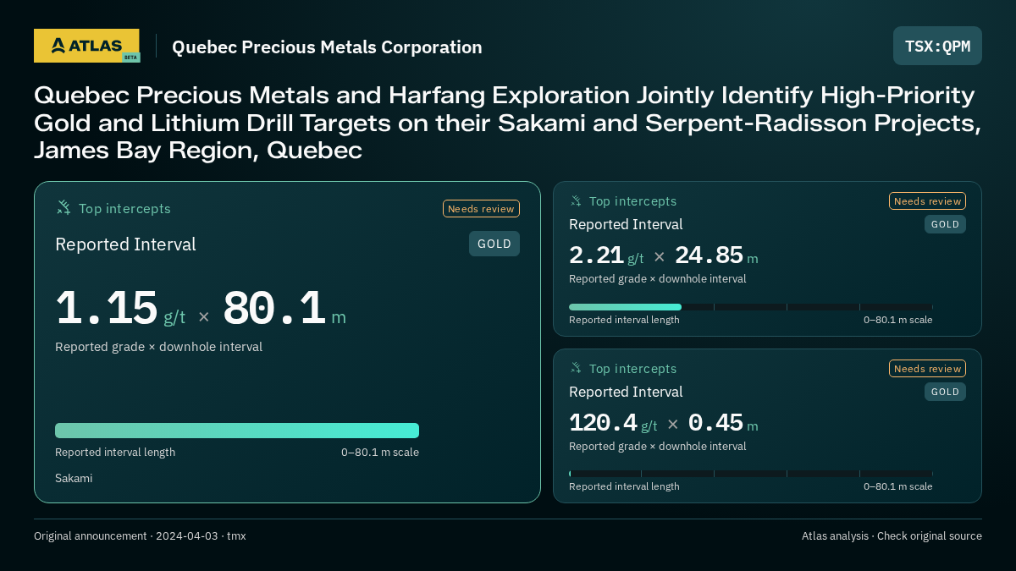Screen dimensions: 1016x571
Task: Click the 80.1 m interval value
Action: click(284, 309)
